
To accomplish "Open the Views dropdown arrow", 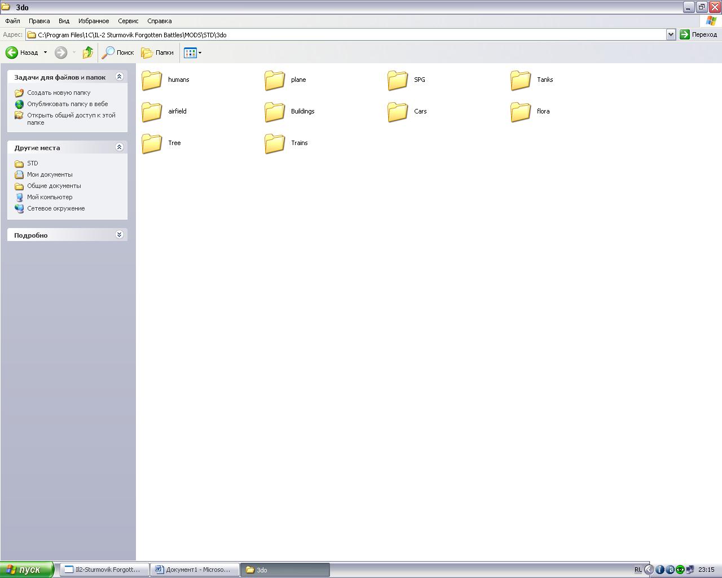I will (x=200, y=52).
